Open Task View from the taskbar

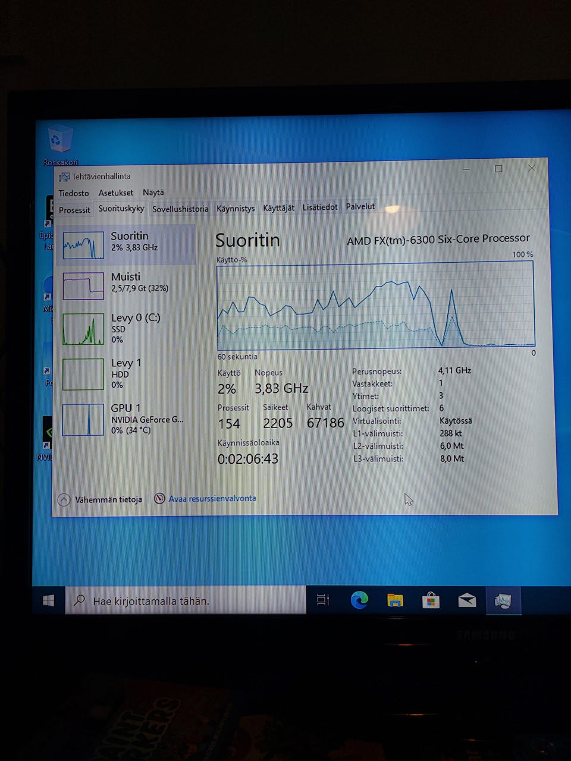coord(323,600)
